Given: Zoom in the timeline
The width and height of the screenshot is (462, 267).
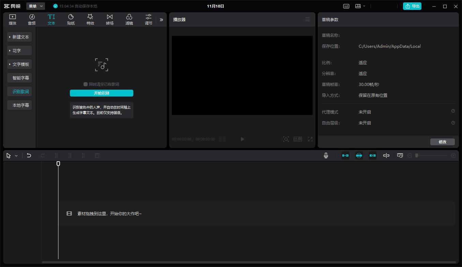Looking at the screenshot, I should tap(453, 155).
